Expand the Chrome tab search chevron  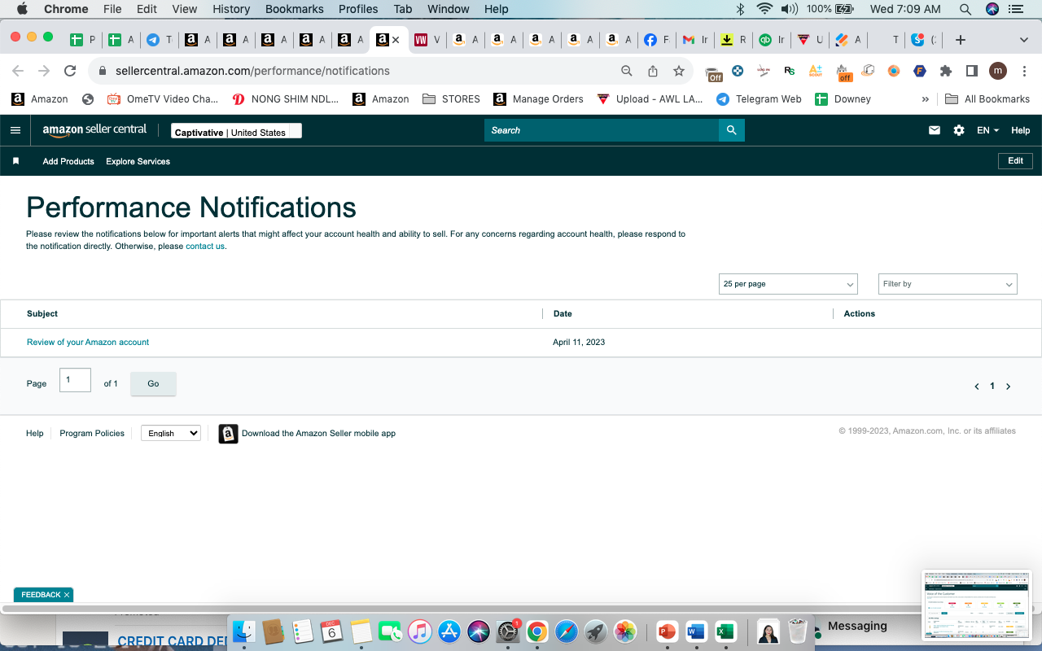[x=1024, y=40]
